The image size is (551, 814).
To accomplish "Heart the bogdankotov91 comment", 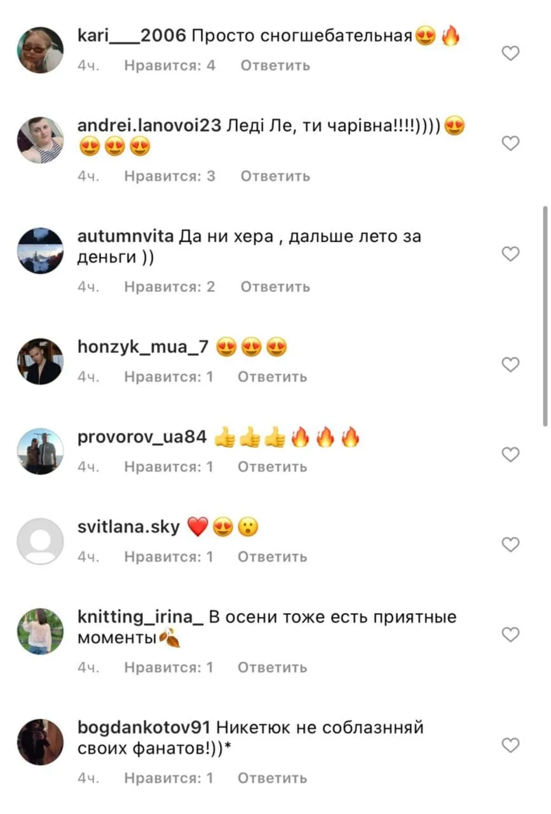I will [x=511, y=745].
